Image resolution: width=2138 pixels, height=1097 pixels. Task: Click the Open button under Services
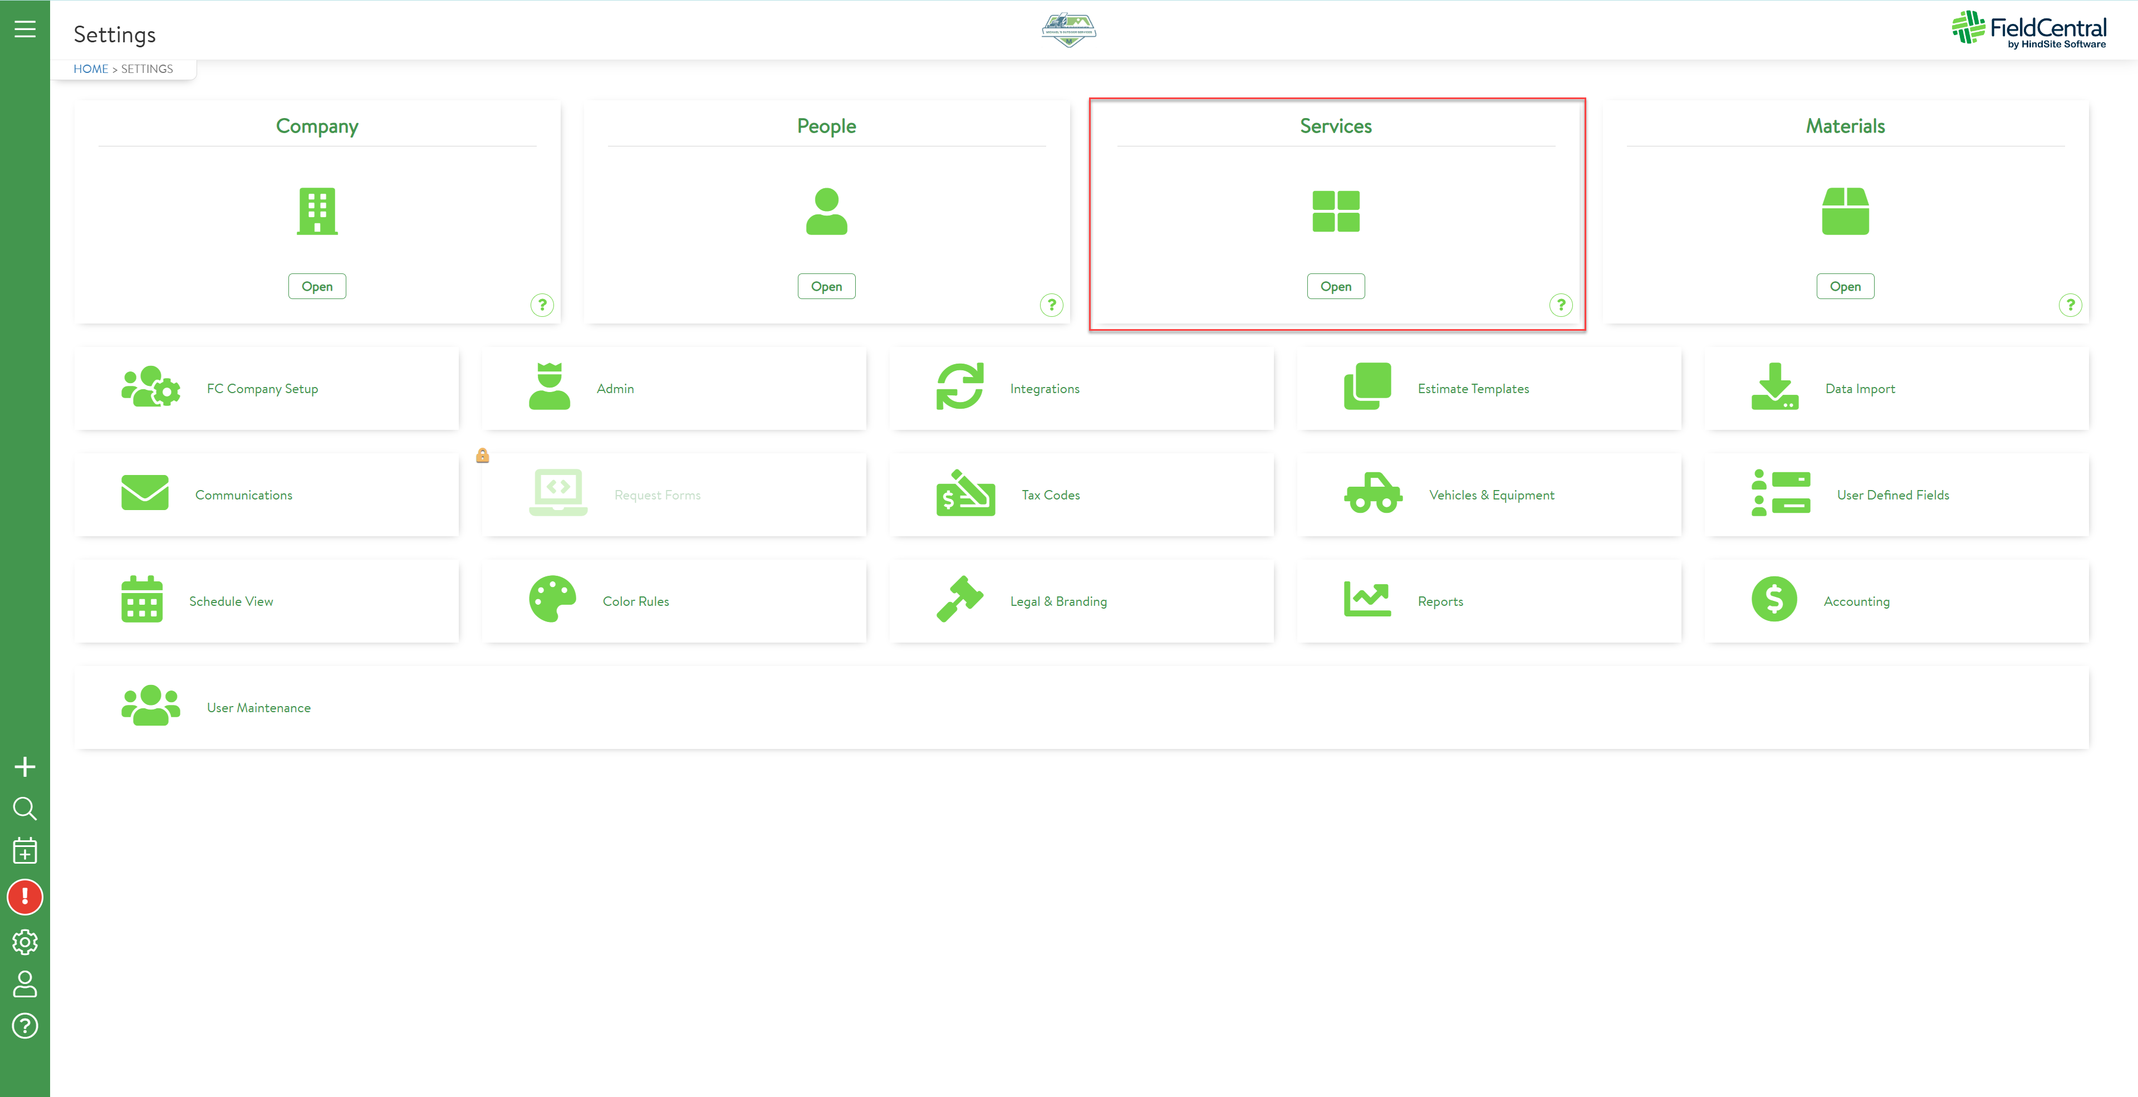(1336, 286)
